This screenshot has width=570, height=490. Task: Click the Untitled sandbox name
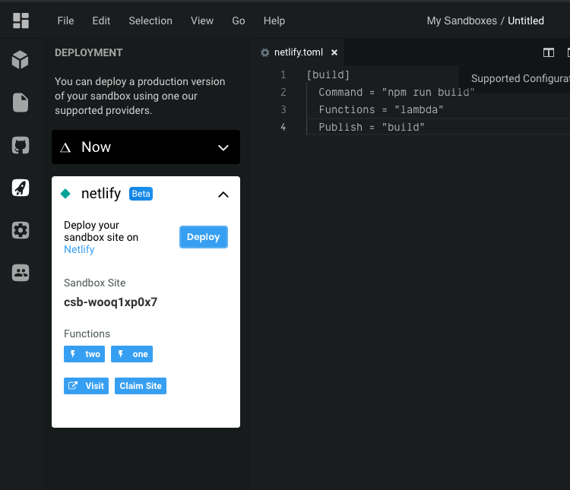tap(526, 21)
